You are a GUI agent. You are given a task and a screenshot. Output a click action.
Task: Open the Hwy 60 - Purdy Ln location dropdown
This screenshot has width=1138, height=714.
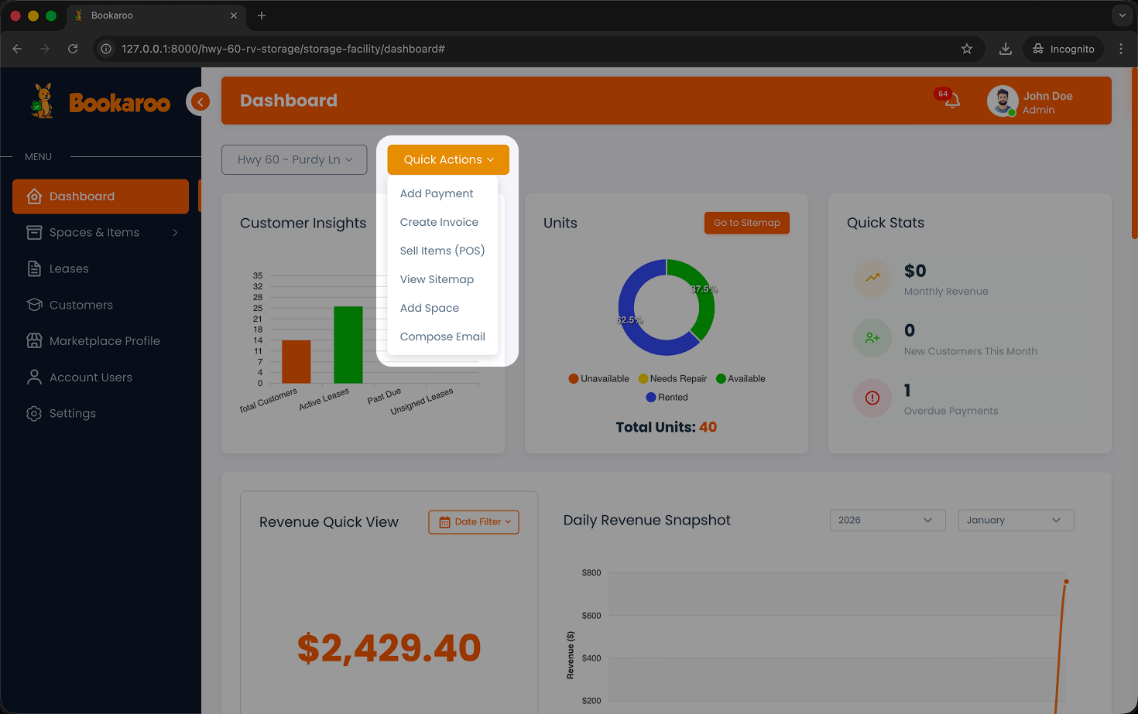(294, 159)
